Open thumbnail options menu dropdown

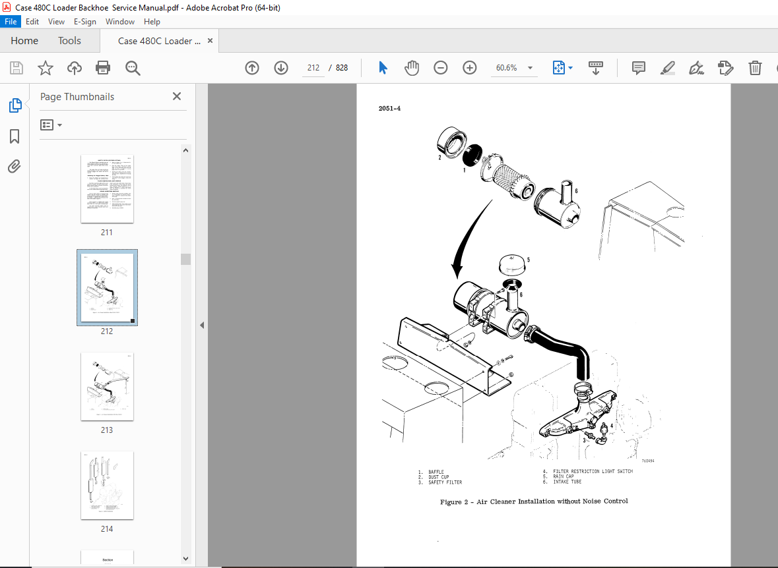[51, 125]
